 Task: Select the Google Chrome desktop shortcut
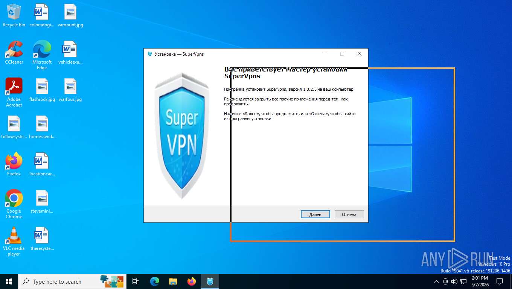(x=14, y=204)
